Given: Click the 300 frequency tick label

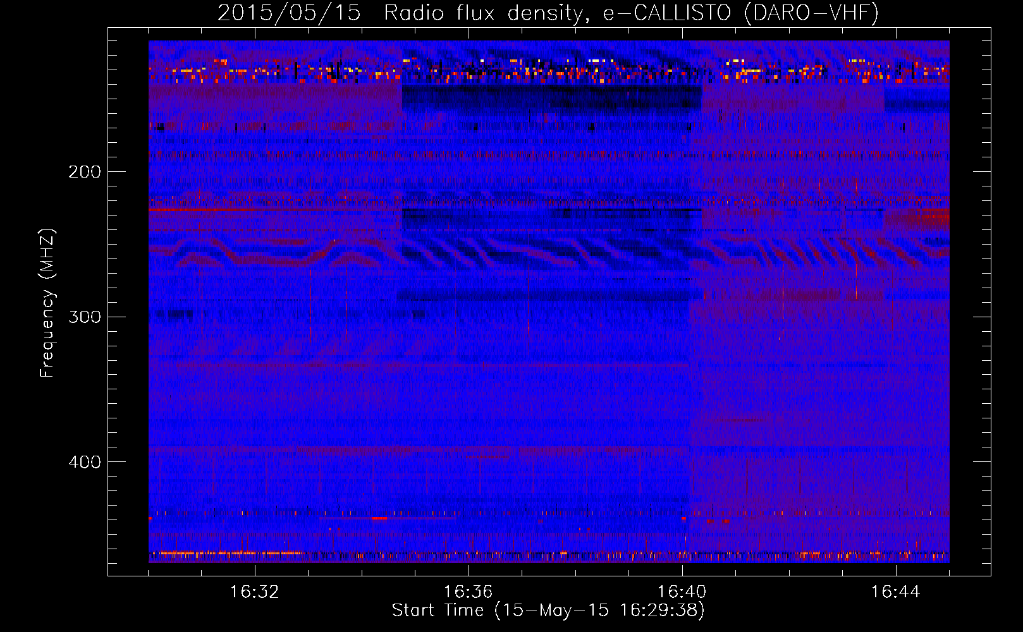Looking at the screenshot, I should pos(85,317).
